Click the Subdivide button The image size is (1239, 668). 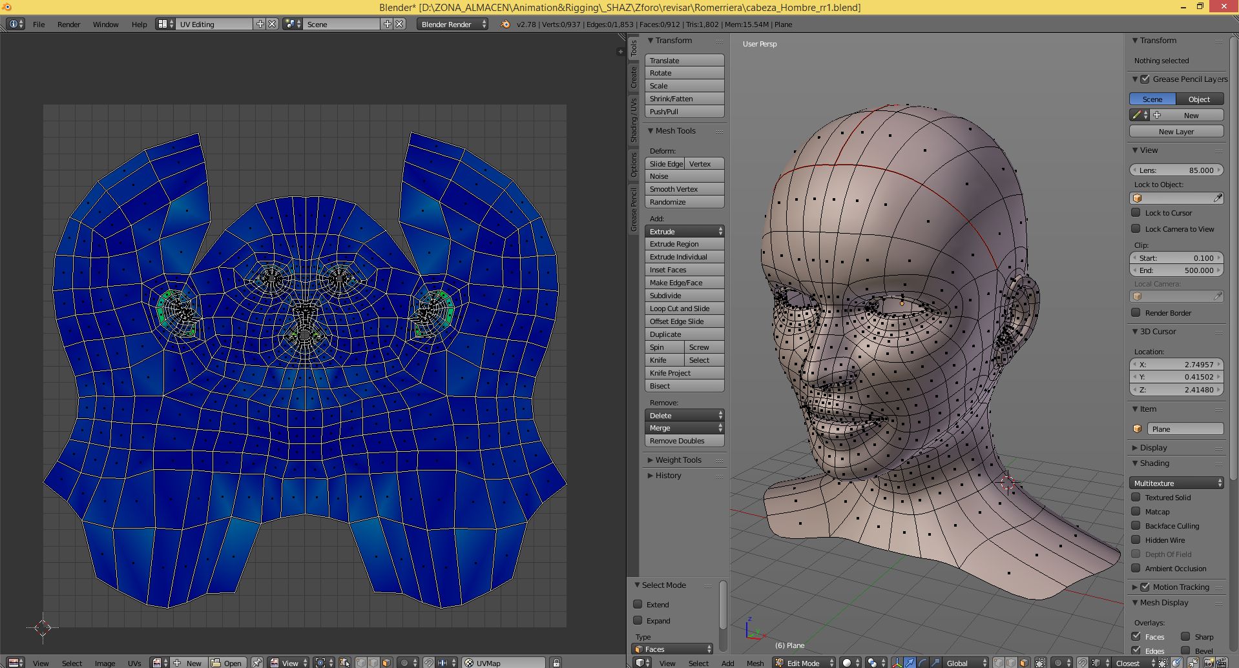(x=684, y=295)
